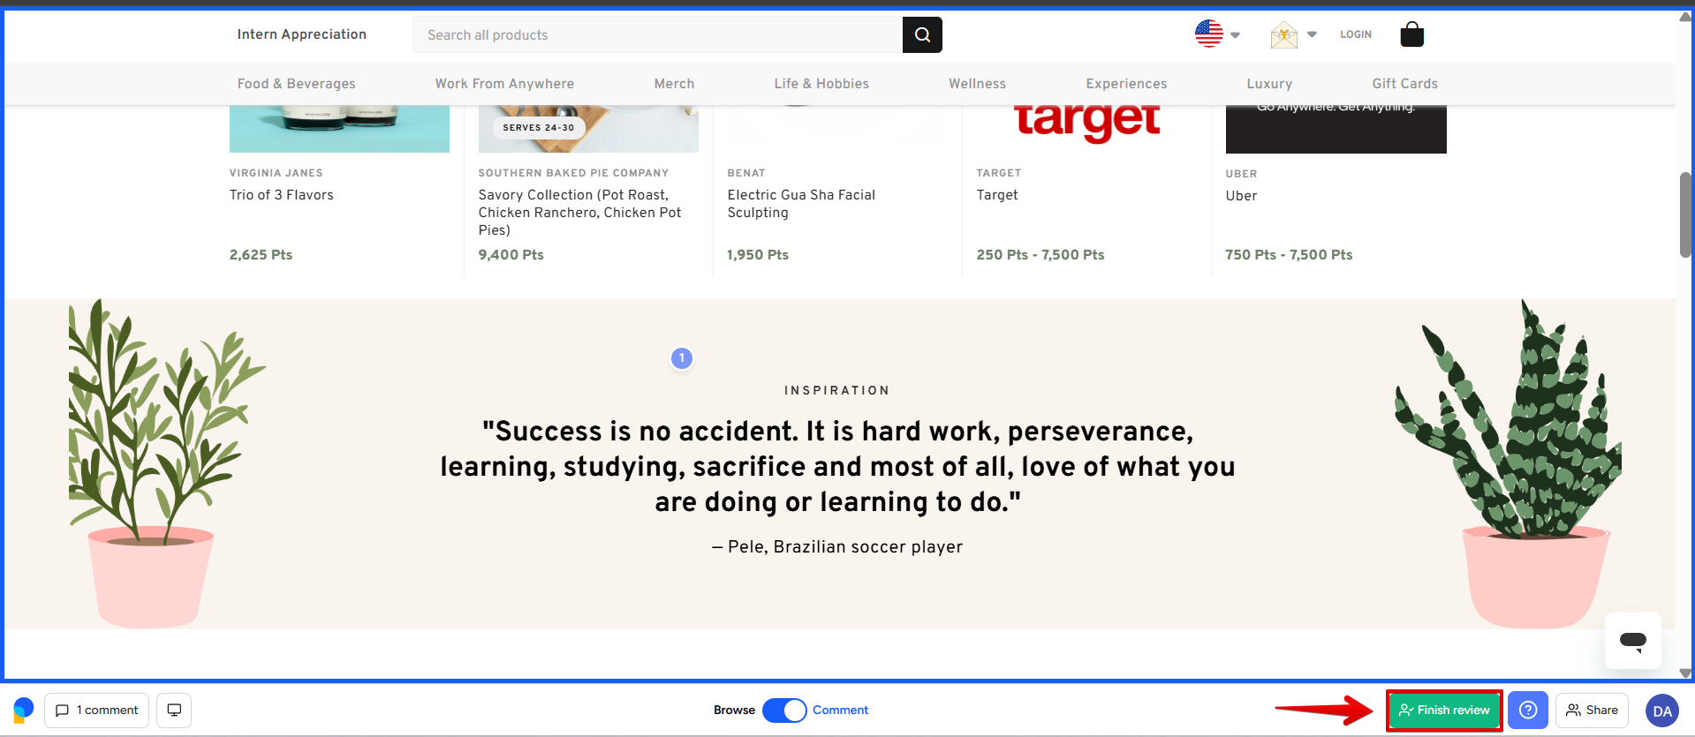Image resolution: width=1695 pixels, height=737 pixels.
Task: Click the Finish review button
Action: (x=1444, y=711)
